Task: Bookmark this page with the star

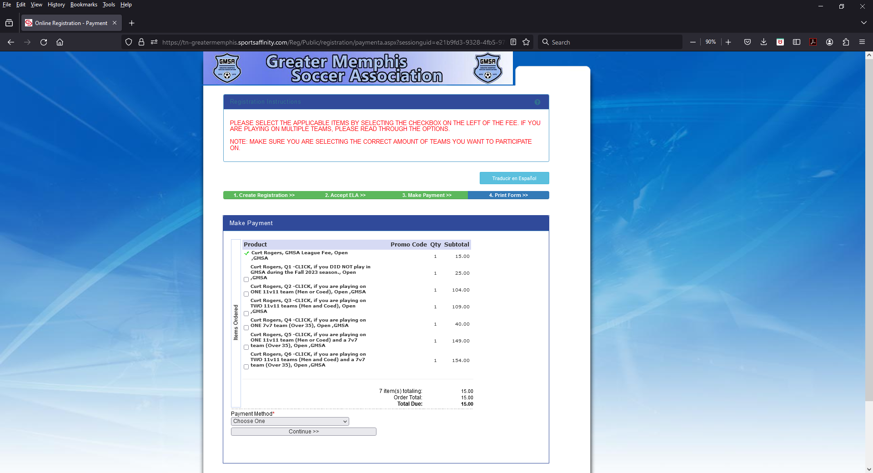Action: click(526, 42)
